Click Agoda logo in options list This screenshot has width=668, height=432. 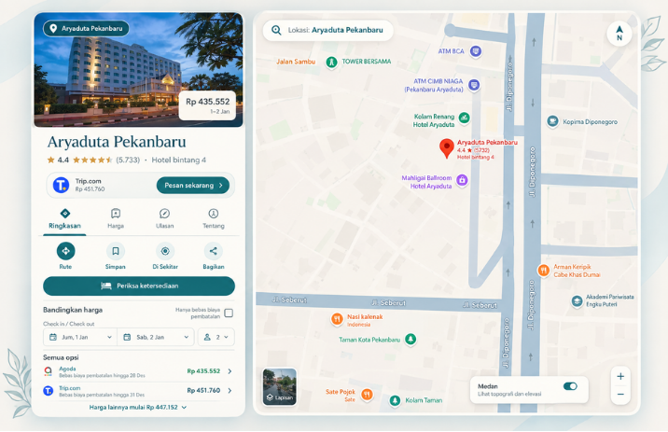click(49, 371)
